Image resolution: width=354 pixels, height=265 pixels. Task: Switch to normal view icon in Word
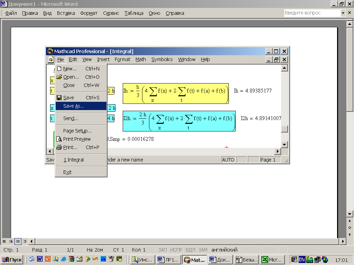click(x=4, y=241)
